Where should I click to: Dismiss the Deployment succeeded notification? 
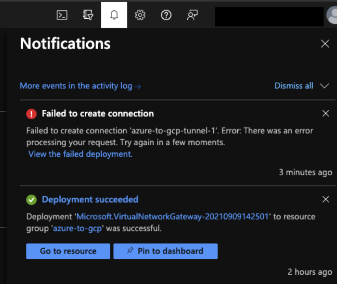pyautogui.click(x=326, y=199)
